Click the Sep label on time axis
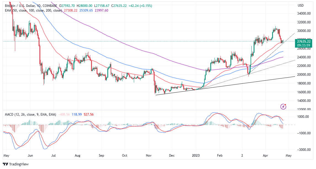 point(101,155)
